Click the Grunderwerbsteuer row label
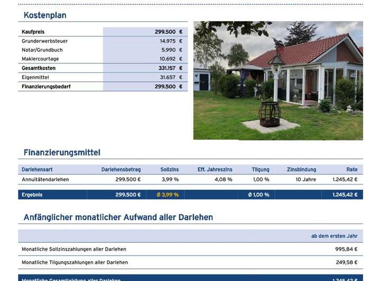The height and width of the screenshot is (281, 381). tap(44, 41)
